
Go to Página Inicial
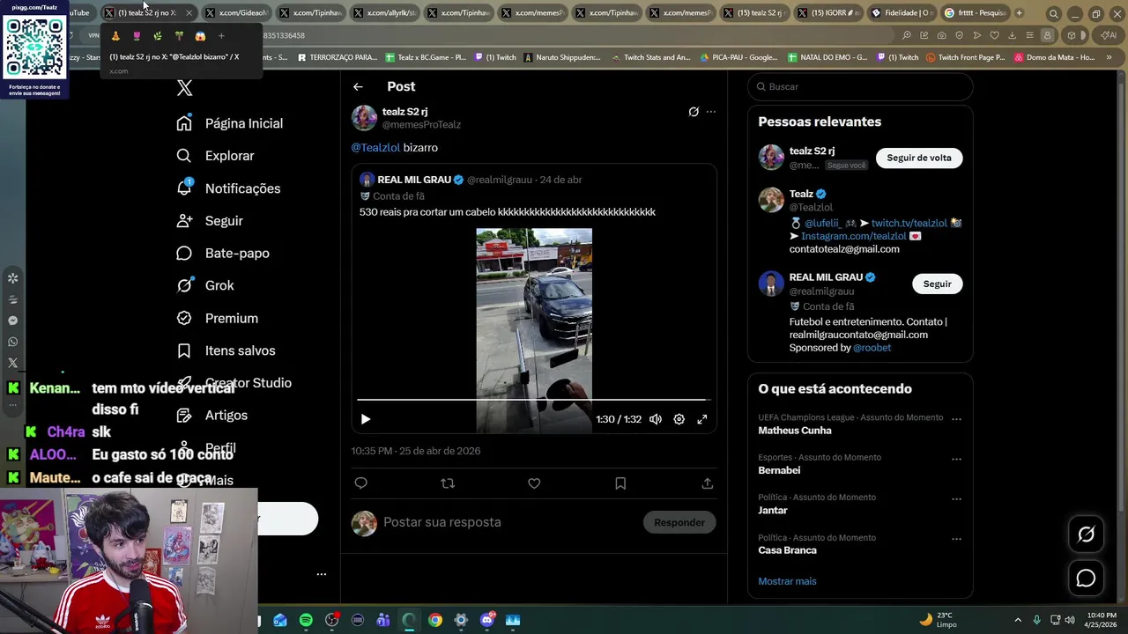(230, 123)
